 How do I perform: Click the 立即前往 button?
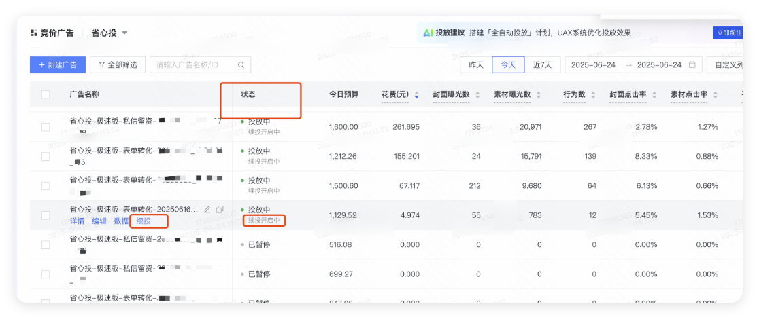[728, 33]
